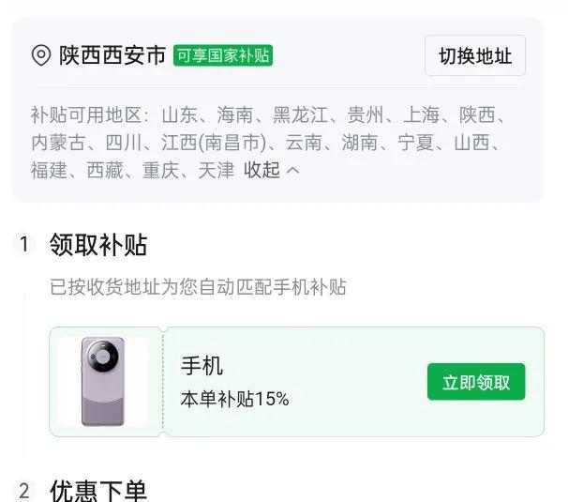Click the upward chevron beside 收起
This screenshot has height=502, width=568.
tap(292, 170)
